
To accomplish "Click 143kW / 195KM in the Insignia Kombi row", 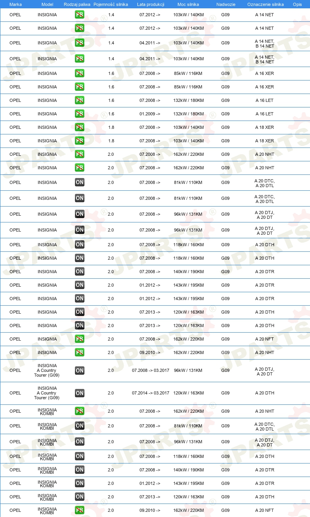I will 188,483.
